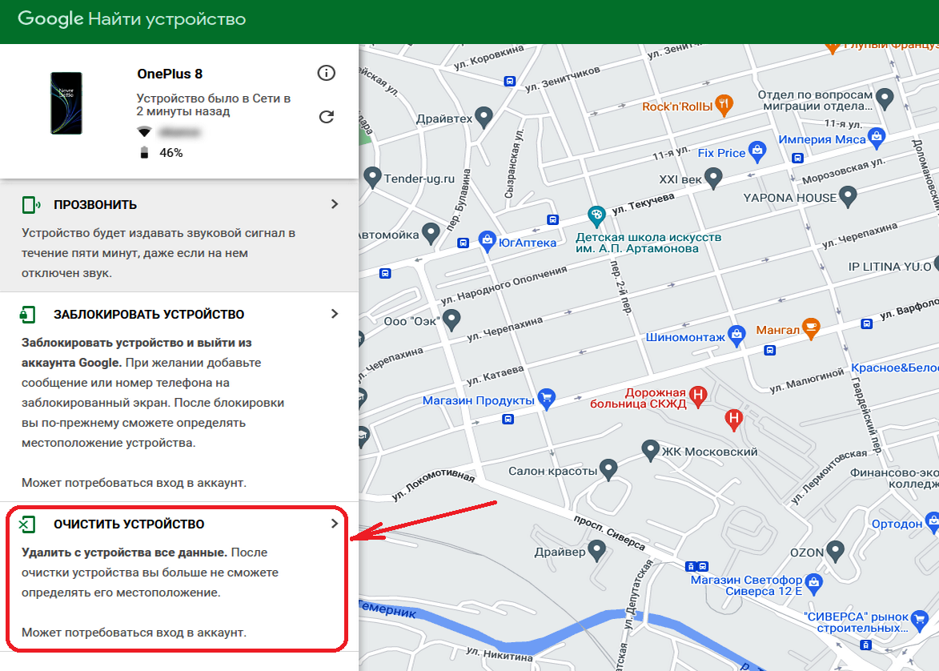Click the lock device icon

[27, 314]
